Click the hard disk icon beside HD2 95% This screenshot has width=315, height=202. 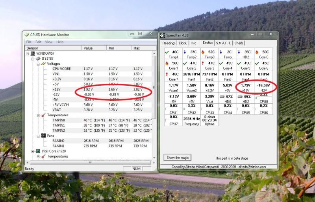pos(240,97)
